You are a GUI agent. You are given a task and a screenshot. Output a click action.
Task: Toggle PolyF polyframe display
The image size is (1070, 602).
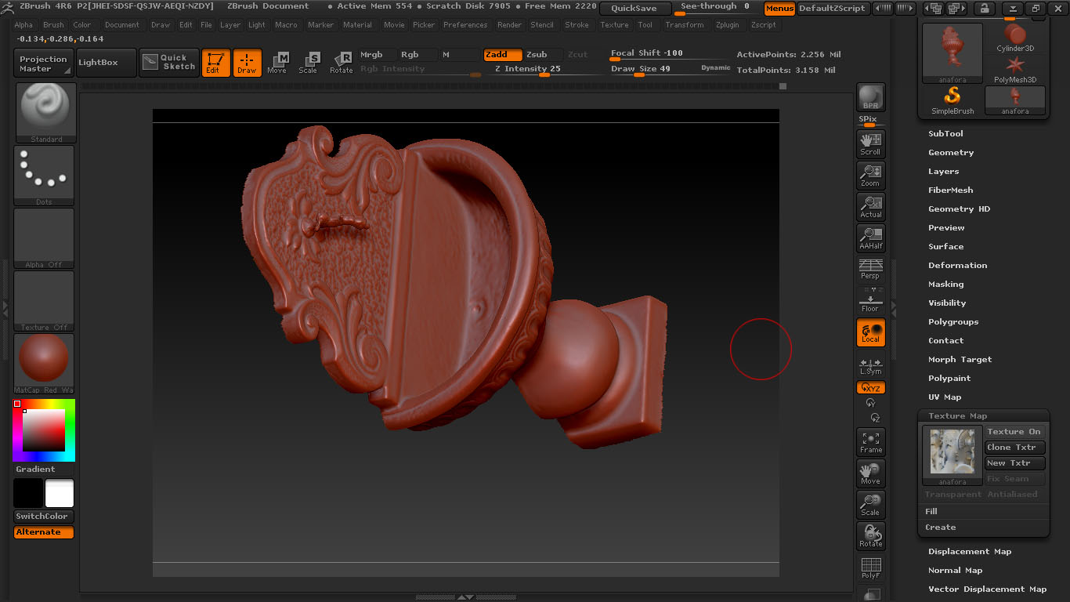870,568
